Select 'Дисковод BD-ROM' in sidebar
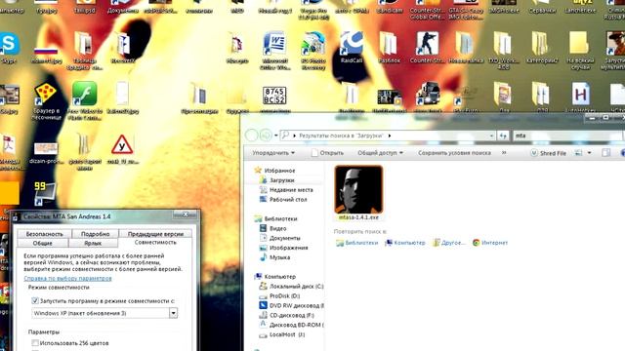The width and height of the screenshot is (625, 351). click(x=291, y=325)
